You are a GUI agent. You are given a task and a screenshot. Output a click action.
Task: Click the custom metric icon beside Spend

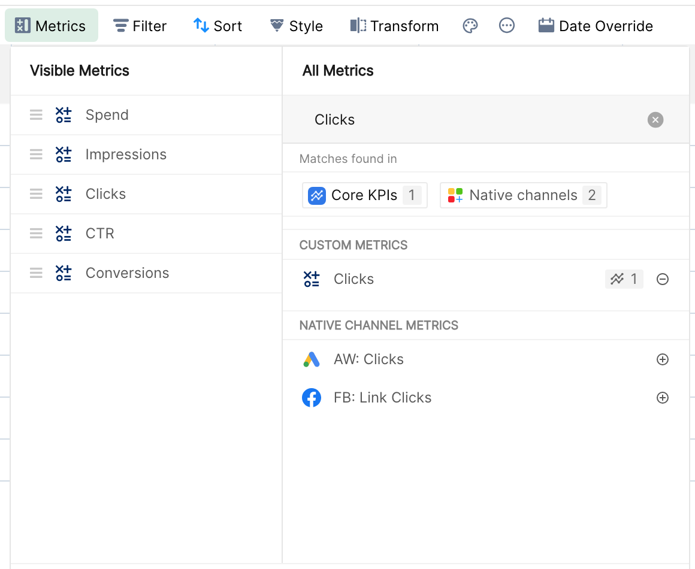click(x=64, y=115)
